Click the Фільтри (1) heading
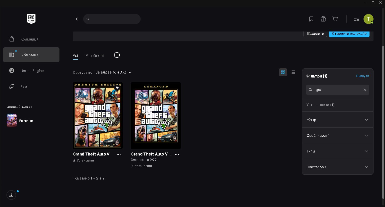The width and height of the screenshot is (385, 207). point(317,76)
